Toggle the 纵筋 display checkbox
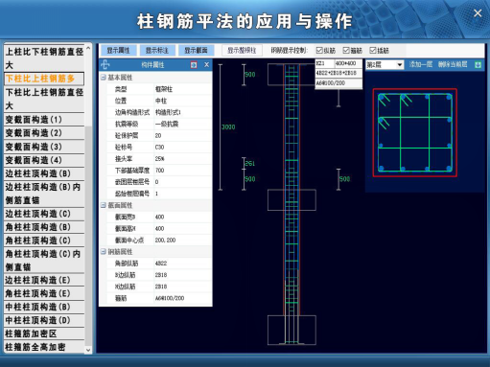This screenshot has width=490, height=367. (319, 50)
